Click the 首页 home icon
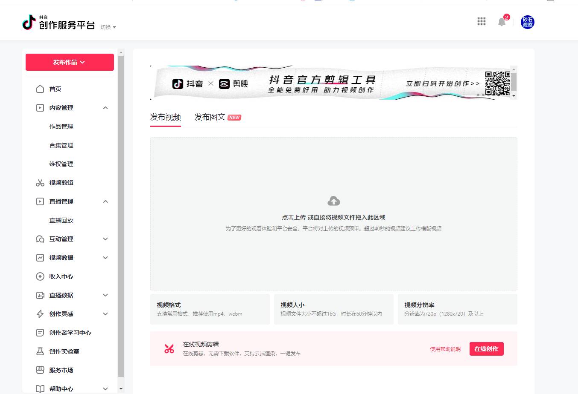Viewport: 578px width, 394px height. coord(40,89)
